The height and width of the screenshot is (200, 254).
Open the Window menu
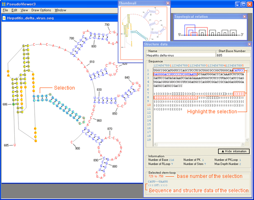point(60,10)
